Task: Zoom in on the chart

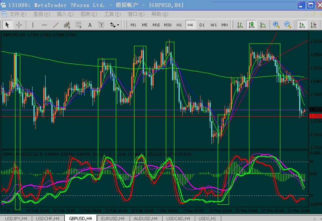Action: 276,25
